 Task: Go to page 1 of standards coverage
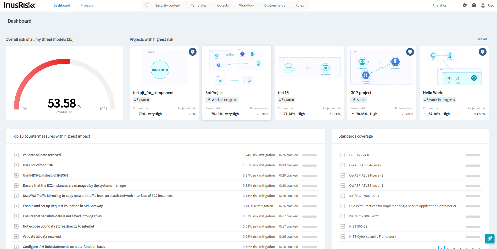[442, 248]
